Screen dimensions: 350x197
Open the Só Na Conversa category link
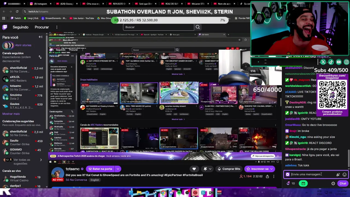click(x=76, y=180)
